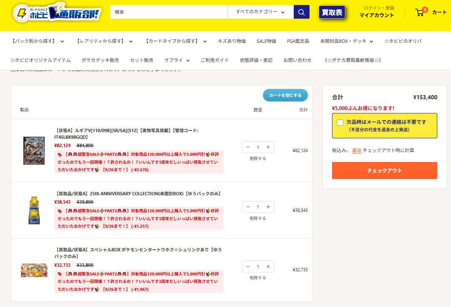Click the ¥5,000ぶんお得になります! text
The height and width of the screenshot is (307, 451).
(363, 108)
